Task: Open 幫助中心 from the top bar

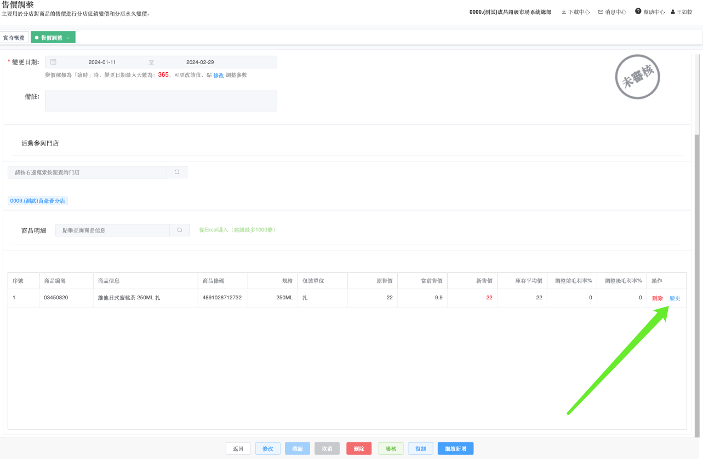Action: (650, 11)
